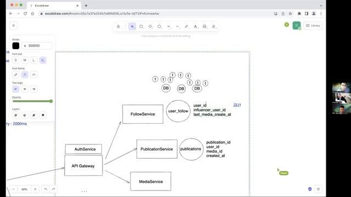Zoom out with the minus button
Viewport: 351px width, 197px height.
click(13, 189)
